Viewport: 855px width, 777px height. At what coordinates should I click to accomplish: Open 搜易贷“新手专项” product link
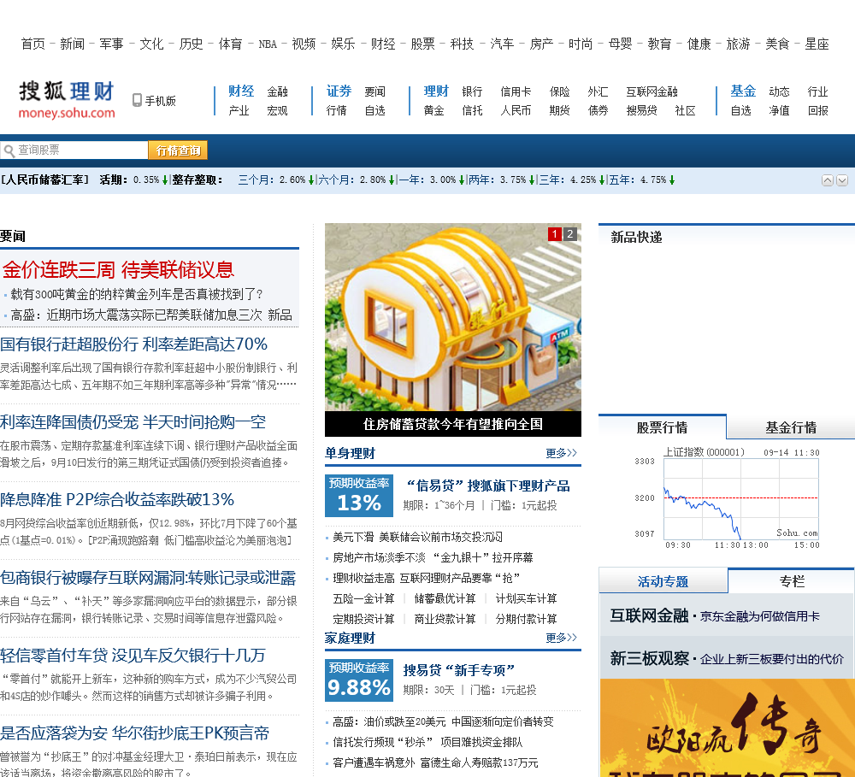point(458,670)
